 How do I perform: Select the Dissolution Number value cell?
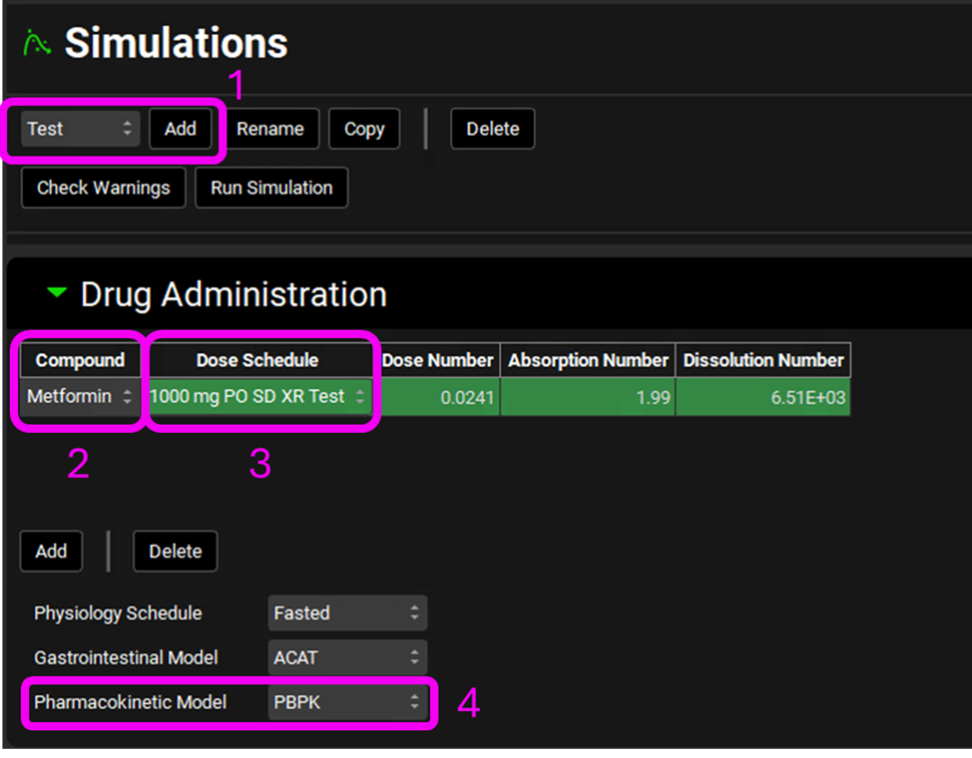coord(763,397)
